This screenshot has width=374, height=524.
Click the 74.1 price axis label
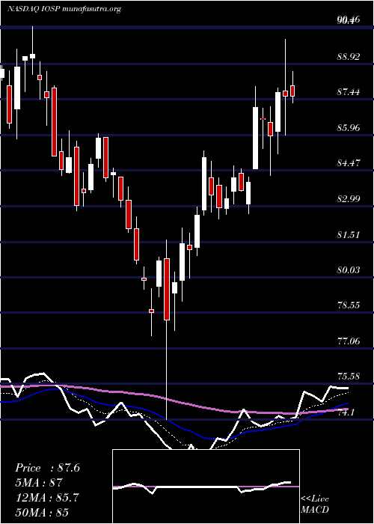click(x=346, y=412)
